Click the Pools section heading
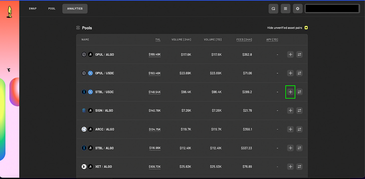Image resolution: width=365 pixels, height=179 pixels. tap(87, 28)
